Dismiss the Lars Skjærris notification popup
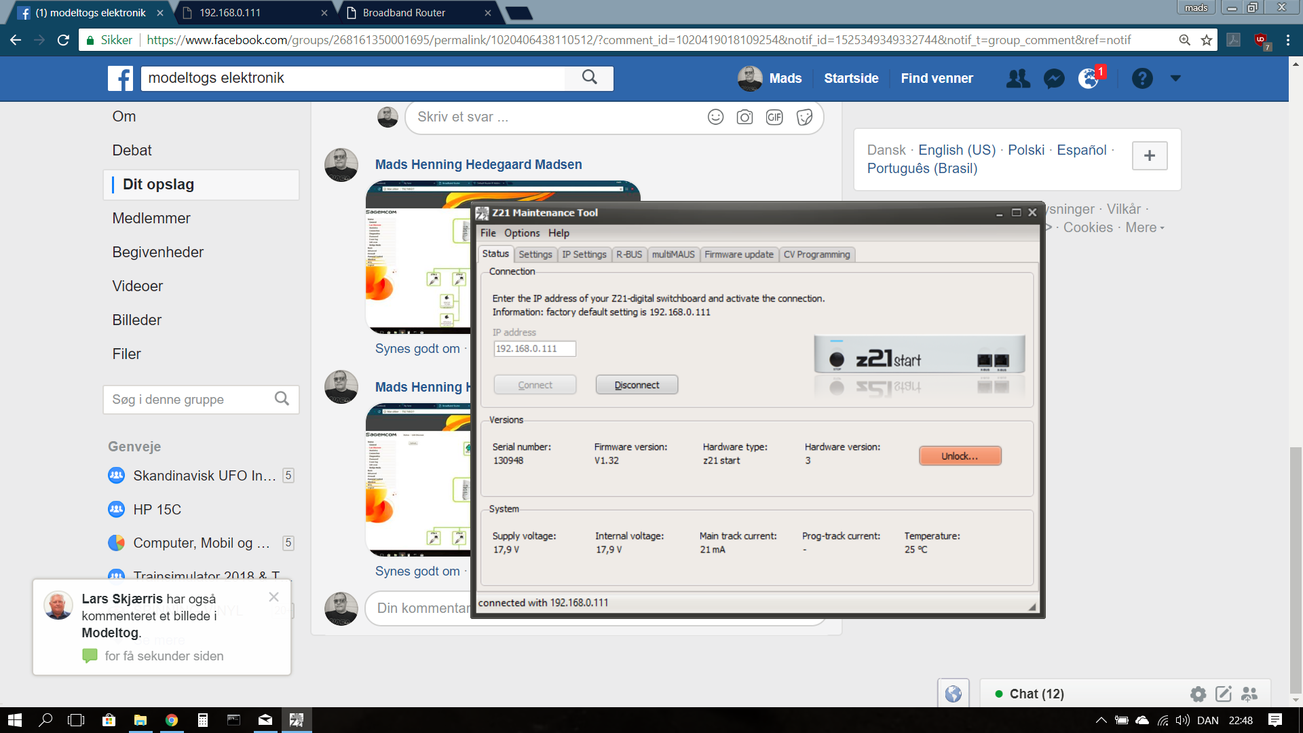Screen dimensions: 1303x733 [273, 597]
